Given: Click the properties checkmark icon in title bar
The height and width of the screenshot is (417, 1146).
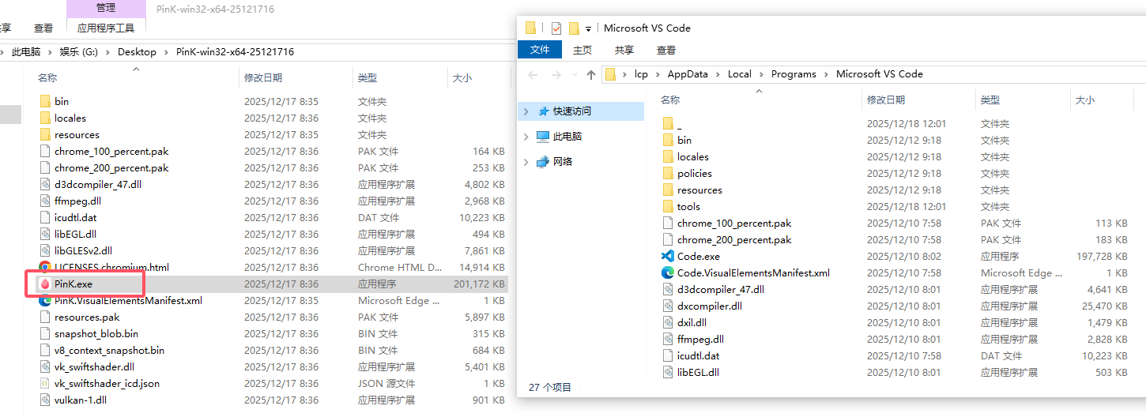Looking at the screenshot, I should 556,28.
